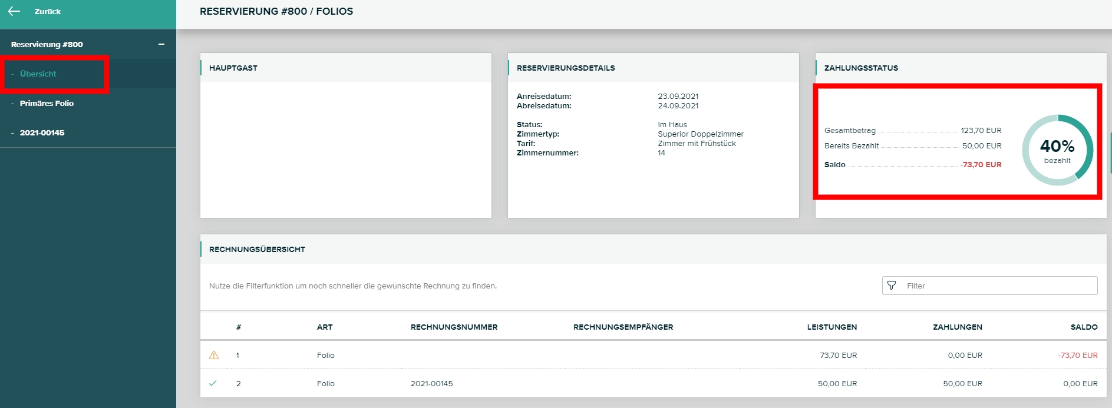Open folio 2021-00145 in the sidebar

42,132
